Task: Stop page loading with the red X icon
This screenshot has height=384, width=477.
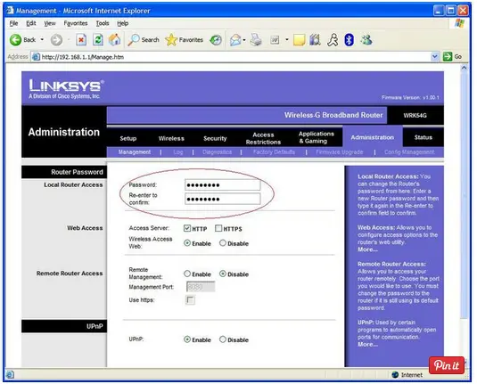Action: (81, 40)
